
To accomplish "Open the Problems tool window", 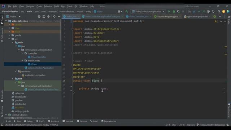I will pyautogui.click(x=54, y=121).
